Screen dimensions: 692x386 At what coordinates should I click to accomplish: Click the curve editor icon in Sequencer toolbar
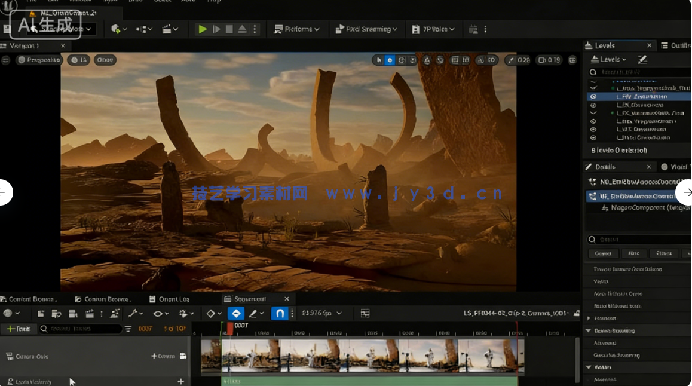pyautogui.click(x=365, y=313)
